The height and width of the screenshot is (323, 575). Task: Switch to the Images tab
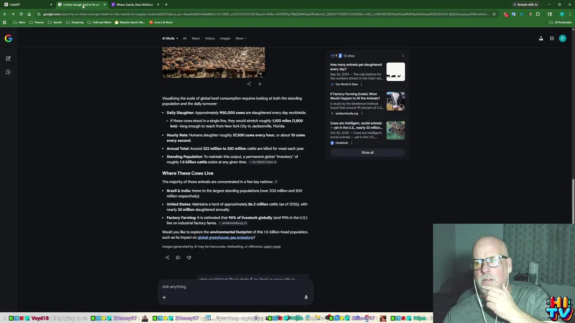click(x=225, y=38)
